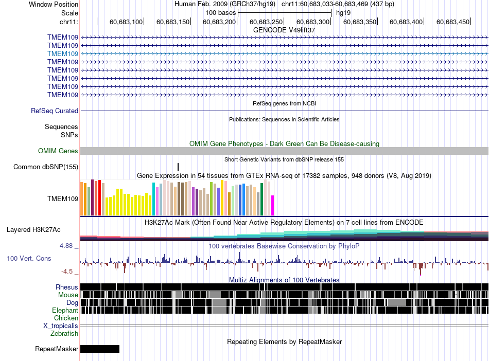This screenshot has height=361, width=489.
Task: Click the 100 bases scale bar
Action: (x=285, y=13)
